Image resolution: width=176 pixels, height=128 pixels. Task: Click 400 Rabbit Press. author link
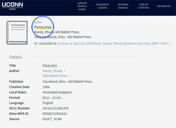(x=55, y=76)
